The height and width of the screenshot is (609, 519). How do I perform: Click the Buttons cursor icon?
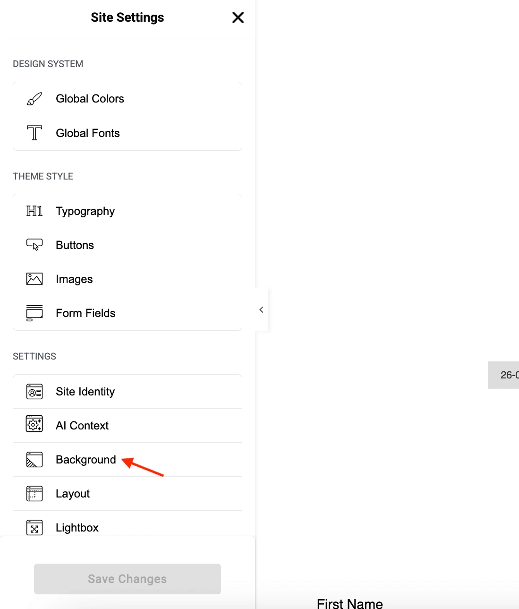[34, 245]
